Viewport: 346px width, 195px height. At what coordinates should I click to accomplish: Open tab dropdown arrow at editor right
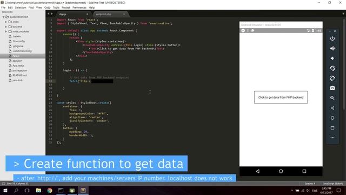pos(343,14)
